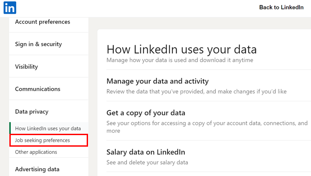Open Manage your data and activity
The width and height of the screenshot is (311, 176).
157,81
